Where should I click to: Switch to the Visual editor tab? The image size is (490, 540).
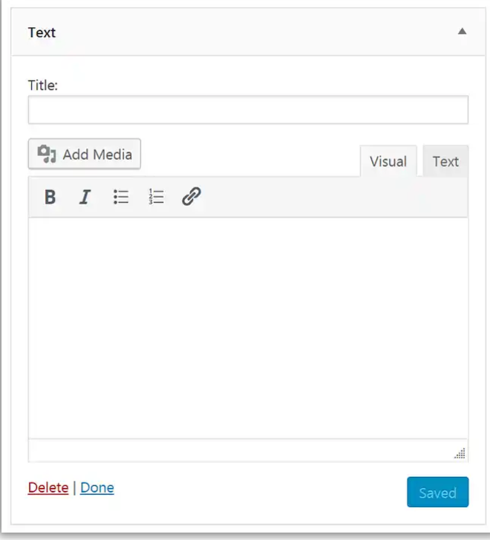point(388,161)
